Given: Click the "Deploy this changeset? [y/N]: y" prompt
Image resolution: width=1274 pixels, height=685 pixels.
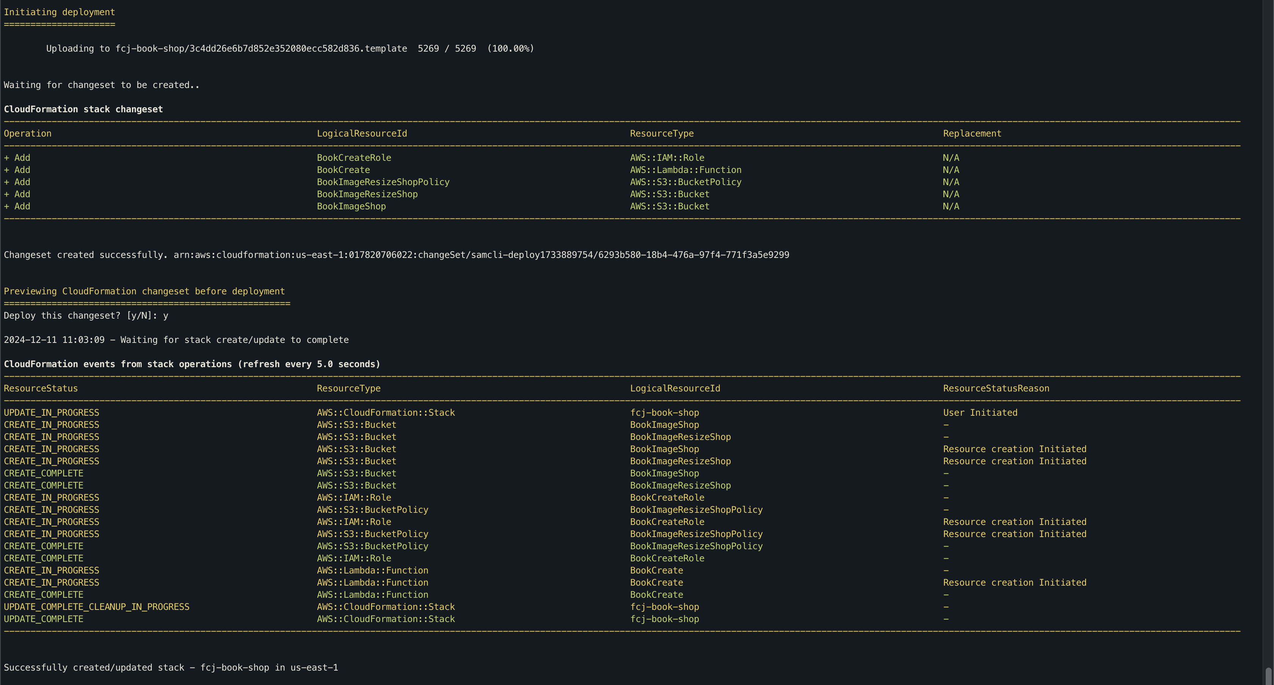Looking at the screenshot, I should coord(86,316).
